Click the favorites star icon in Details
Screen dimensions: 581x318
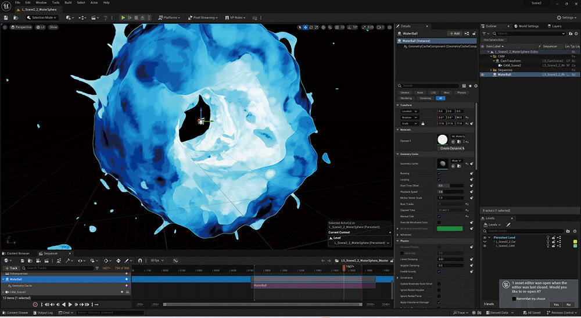469,85
